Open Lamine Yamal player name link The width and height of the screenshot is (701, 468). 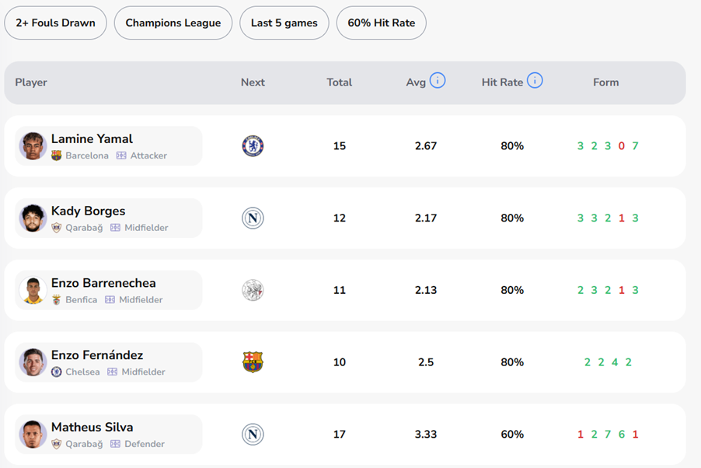point(92,139)
